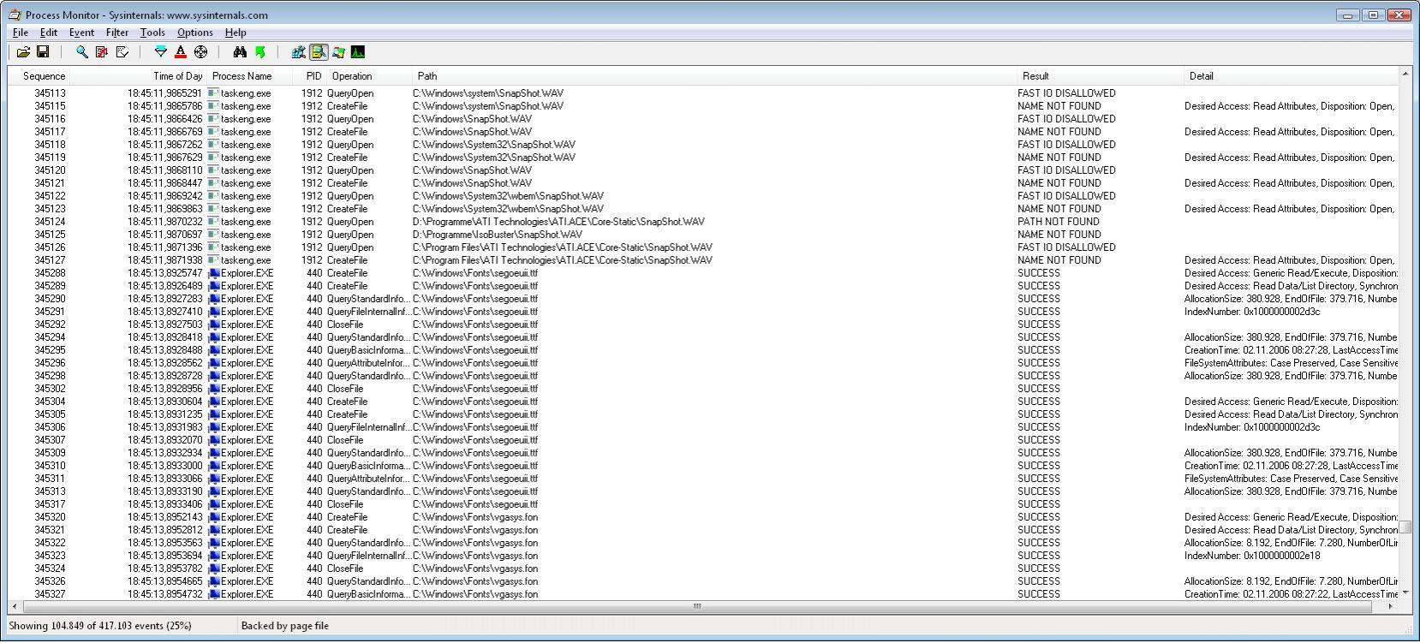Select event row sequence 345320
Image resolution: width=1420 pixels, height=643 pixels.
703,517
